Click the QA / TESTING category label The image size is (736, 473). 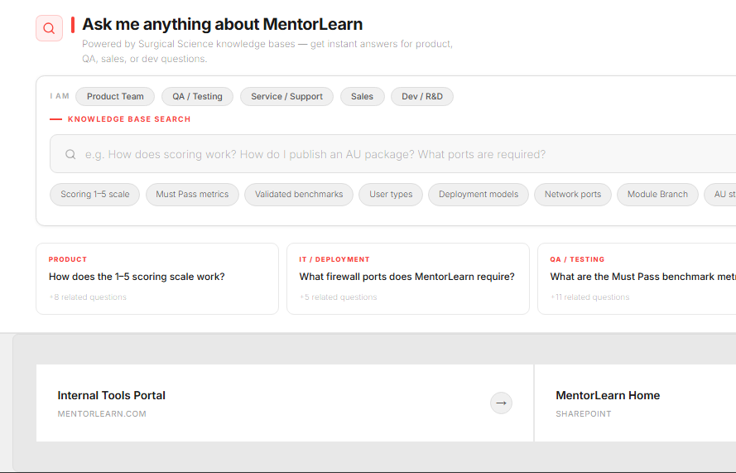pos(577,259)
